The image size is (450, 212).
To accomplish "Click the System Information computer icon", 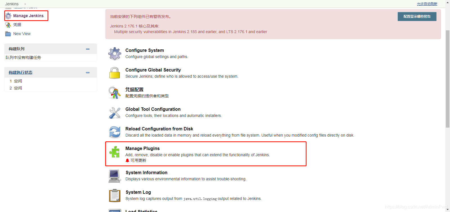I will click(x=115, y=176).
